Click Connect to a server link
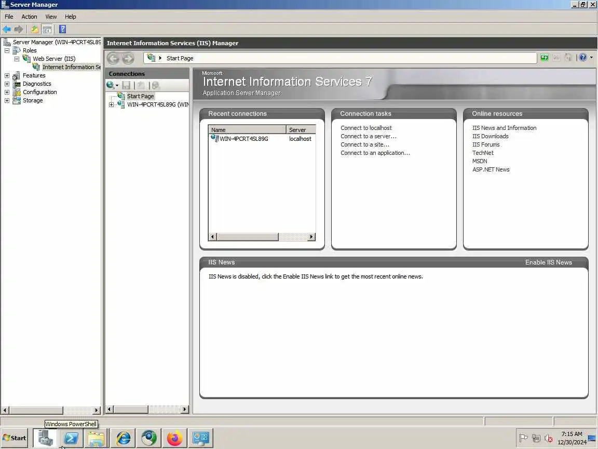The image size is (598, 449). 369,136
